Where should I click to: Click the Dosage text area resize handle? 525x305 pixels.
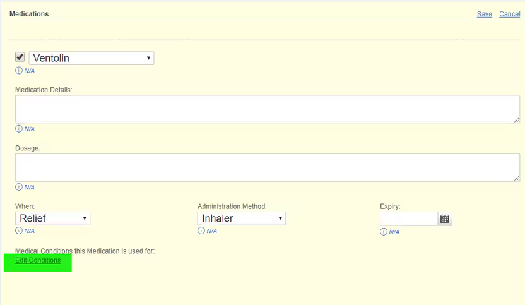517,179
